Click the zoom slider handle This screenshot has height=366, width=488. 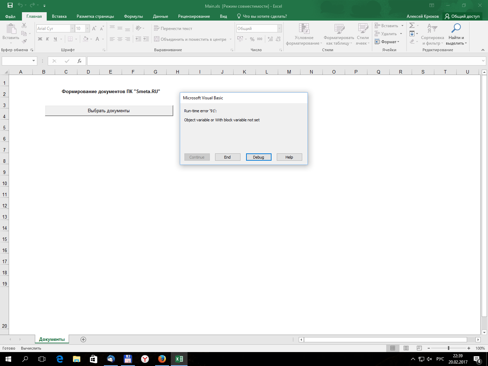(449, 348)
